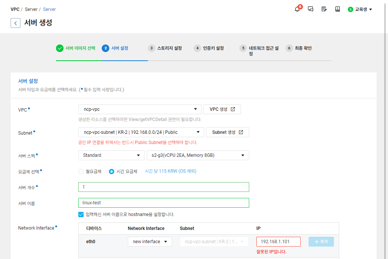This screenshot has width=388, height=259.
Task: Click the 잘못된 IP입니다. error text
Action: tap(271, 252)
